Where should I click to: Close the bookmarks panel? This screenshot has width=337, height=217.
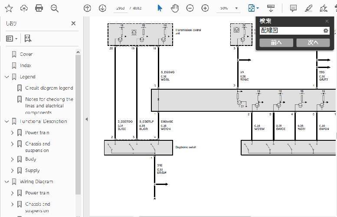click(x=73, y=23)
